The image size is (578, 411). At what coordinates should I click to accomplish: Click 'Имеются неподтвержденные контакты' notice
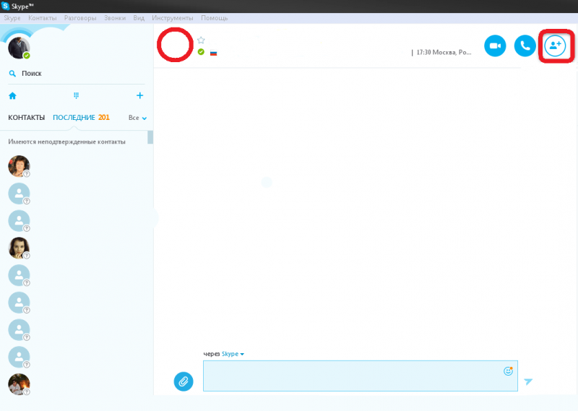[66, 142]
